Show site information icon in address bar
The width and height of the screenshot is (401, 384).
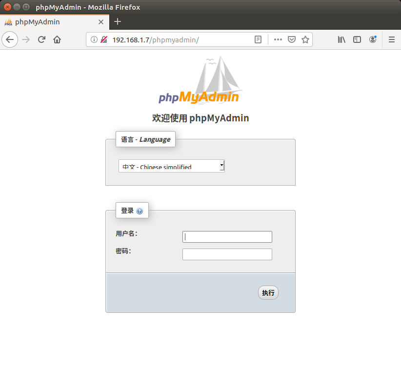(94, 39)
